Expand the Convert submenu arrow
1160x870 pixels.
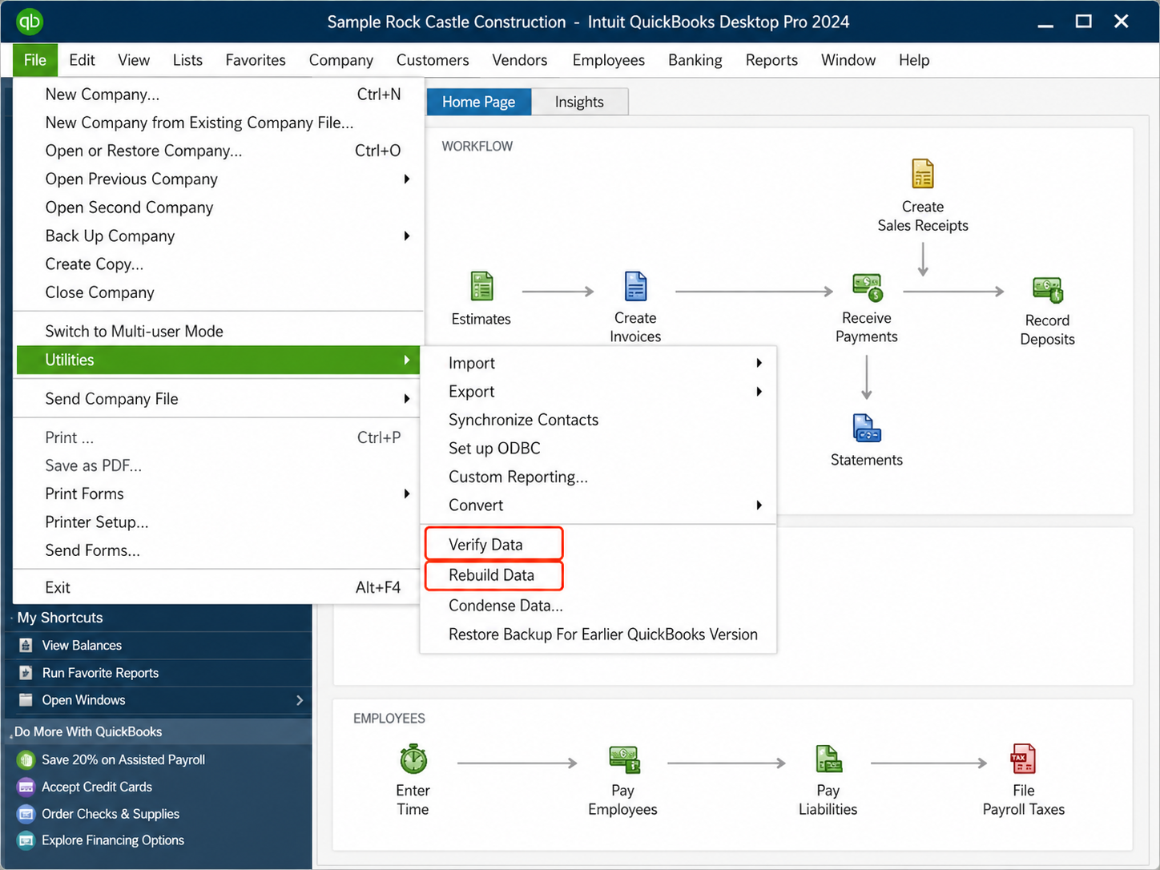(x=759, y=505)
